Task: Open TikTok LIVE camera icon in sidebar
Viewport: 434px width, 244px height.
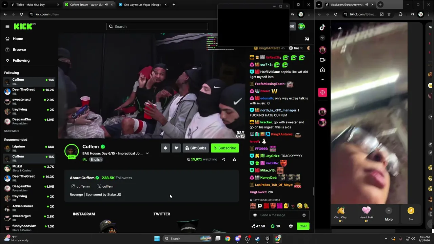Action: coord(322,60)
